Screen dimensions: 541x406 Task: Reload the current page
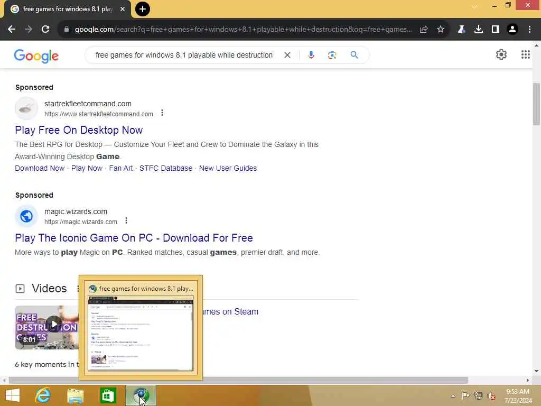[x=45, y=30]
